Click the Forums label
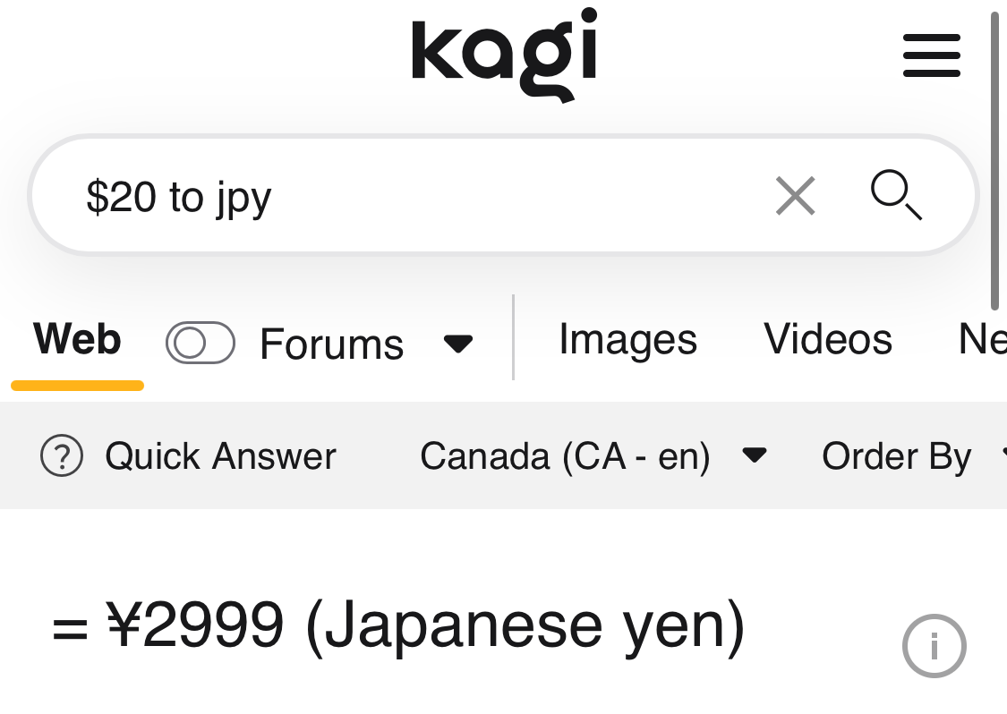 point(331,344)
